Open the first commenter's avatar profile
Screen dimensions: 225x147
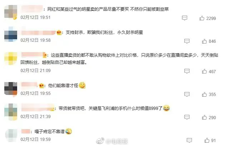[x=11, y=12]
